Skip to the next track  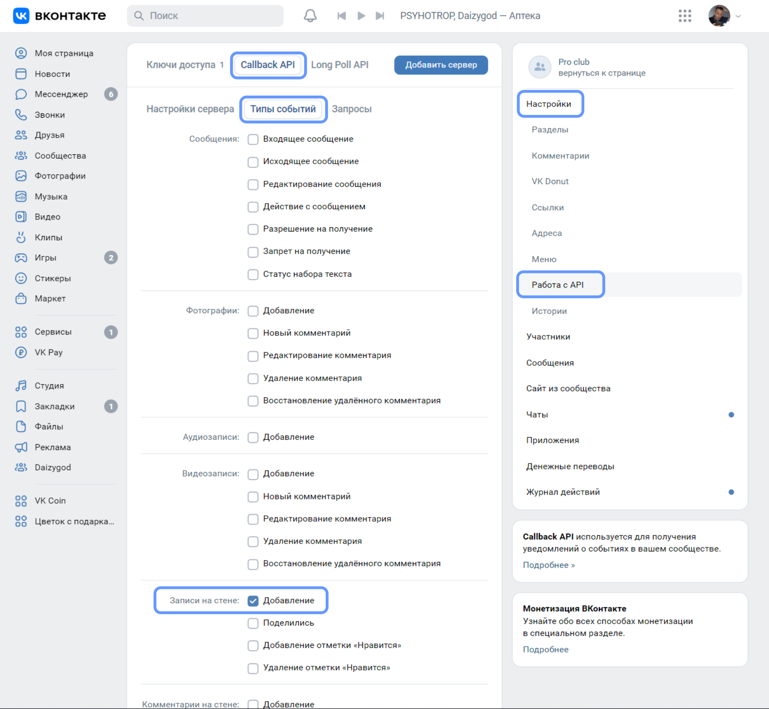[380, 16]
